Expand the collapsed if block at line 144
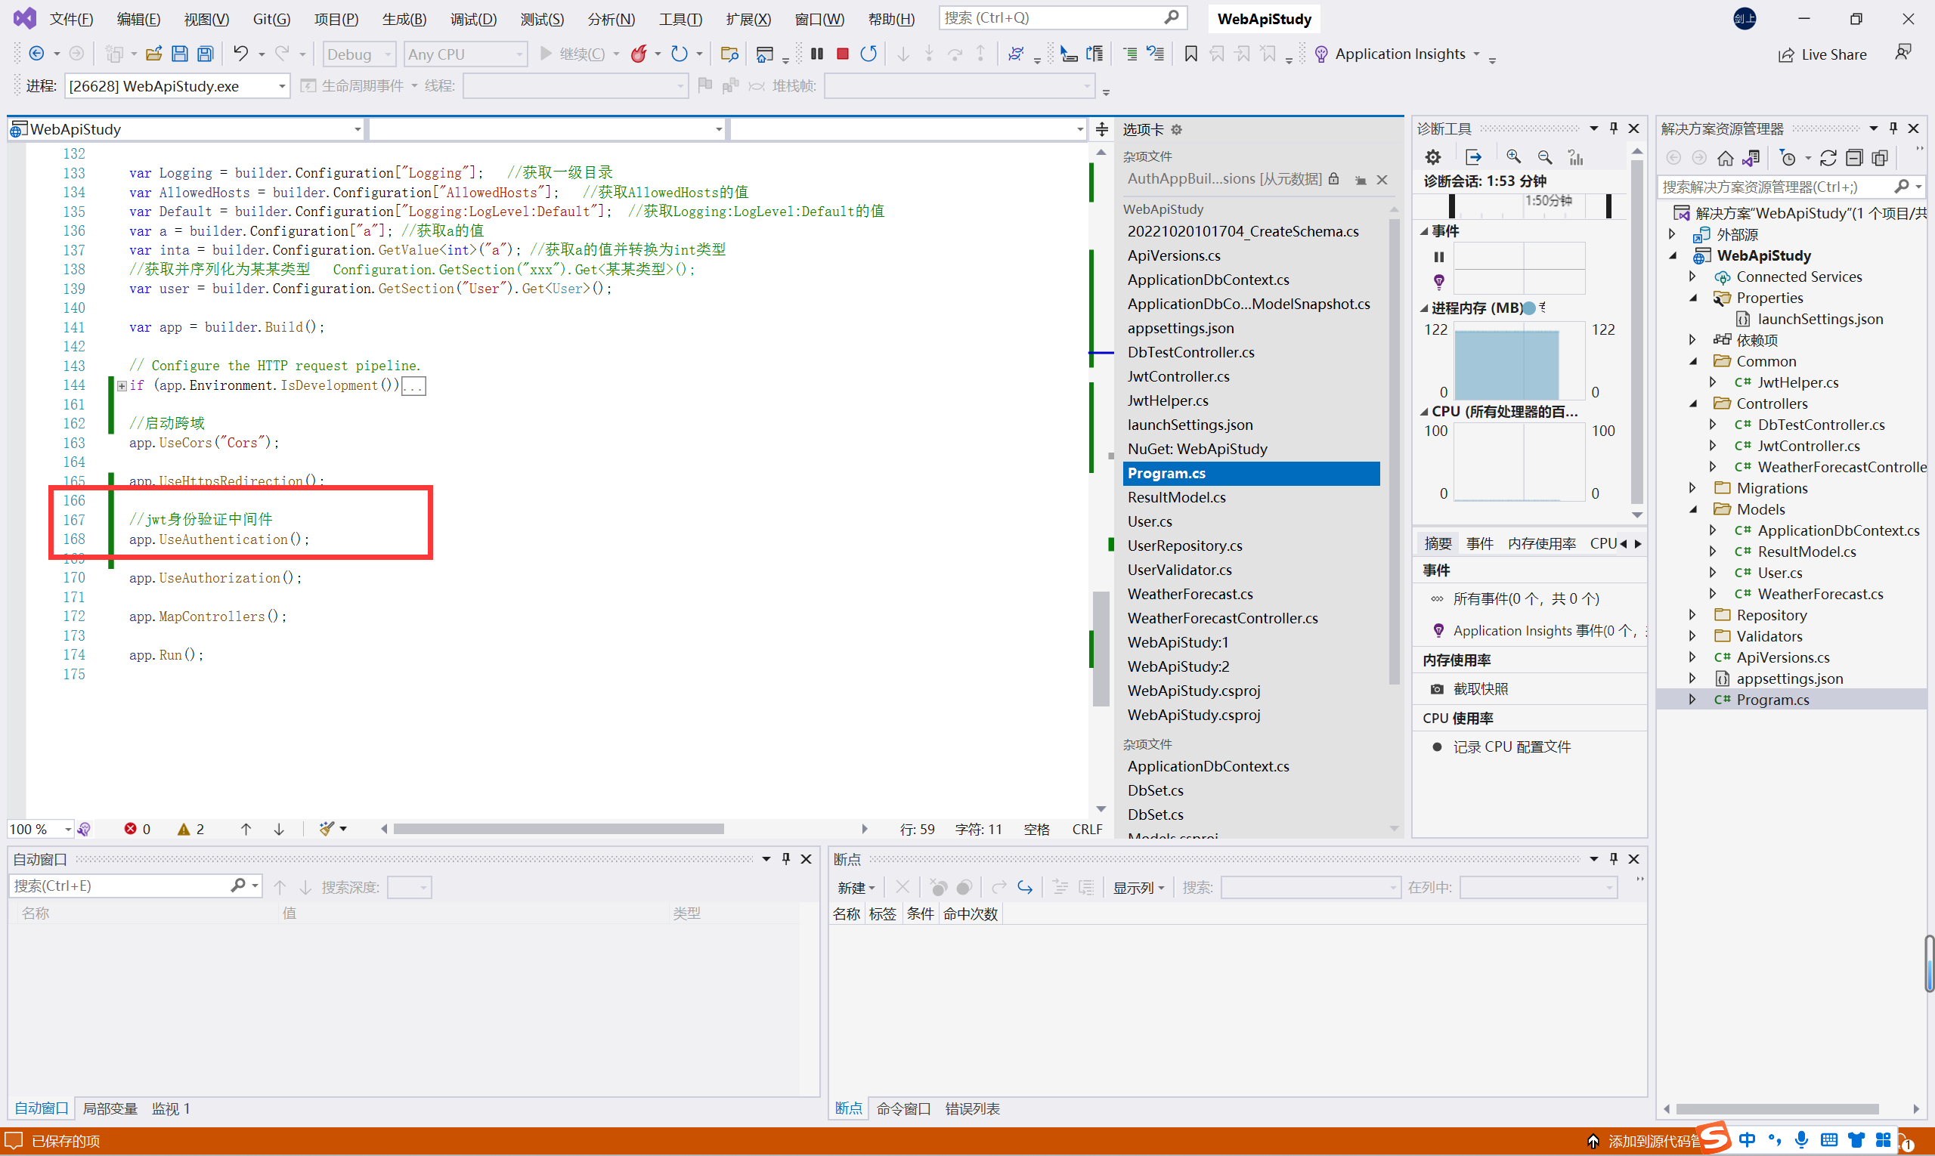Viewport: 1935px width, 1156px height. (122, 385)
